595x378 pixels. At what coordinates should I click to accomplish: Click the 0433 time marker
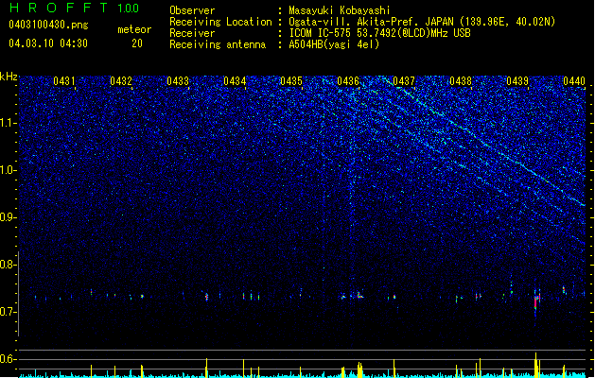click(178, 81)
